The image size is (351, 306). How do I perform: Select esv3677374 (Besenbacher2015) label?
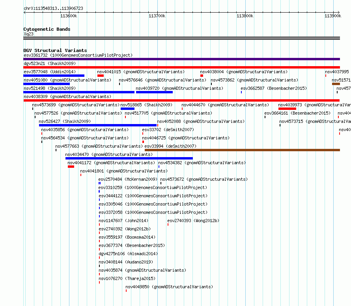pos(132,245)
